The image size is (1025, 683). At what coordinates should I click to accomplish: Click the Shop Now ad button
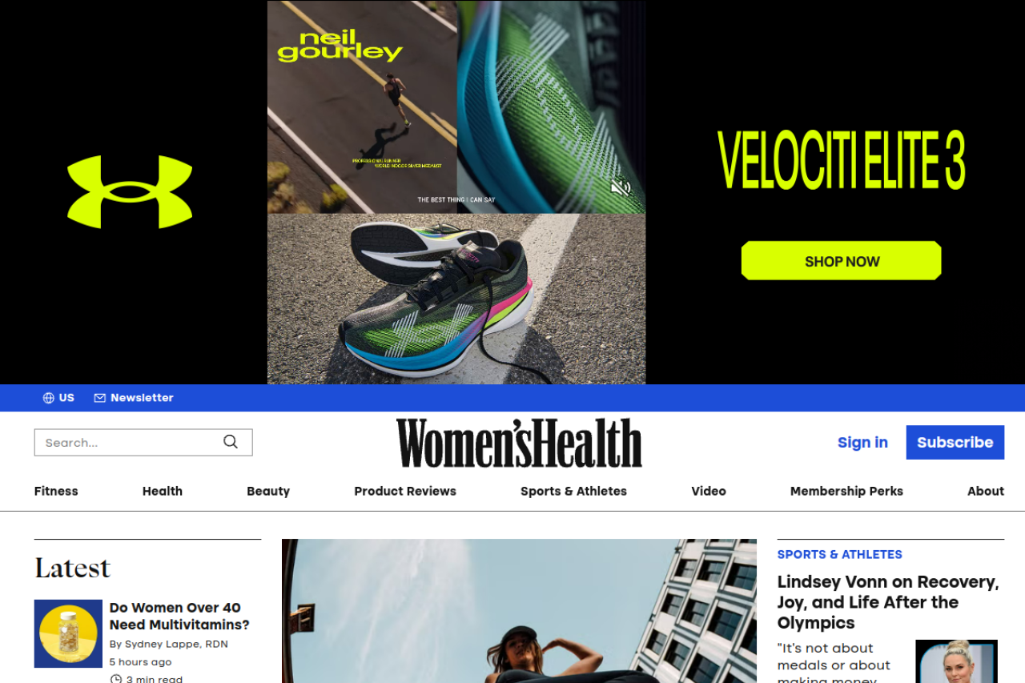point(842,261)
